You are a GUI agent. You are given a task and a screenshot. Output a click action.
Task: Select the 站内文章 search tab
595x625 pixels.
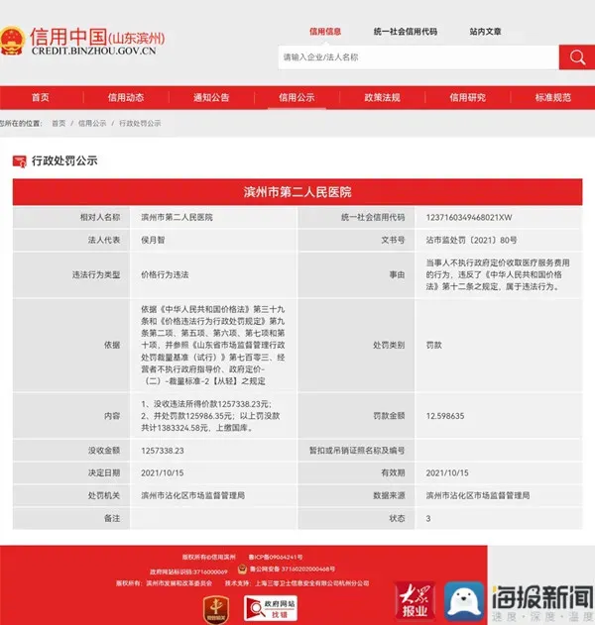(x=485, y=32)
